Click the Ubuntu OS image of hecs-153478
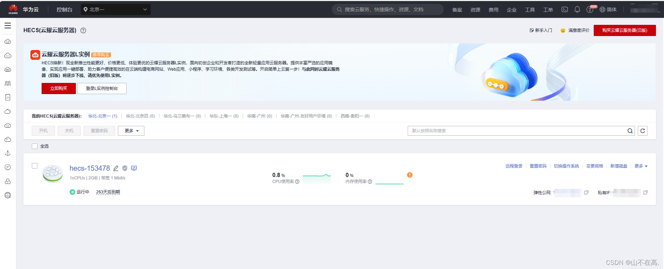The height and width of the screenshot is (269, 664). pyautogui.click(x=53, y=174)
